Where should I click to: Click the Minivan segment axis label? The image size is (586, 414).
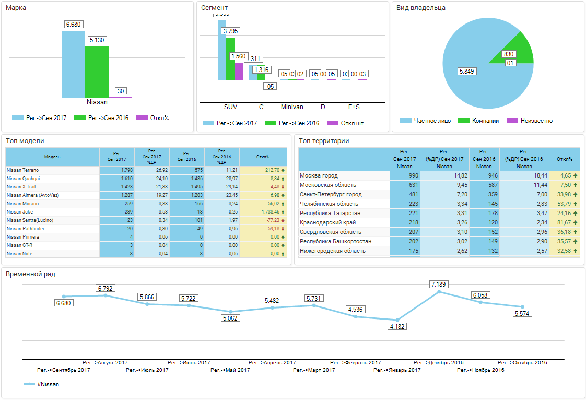292,107
